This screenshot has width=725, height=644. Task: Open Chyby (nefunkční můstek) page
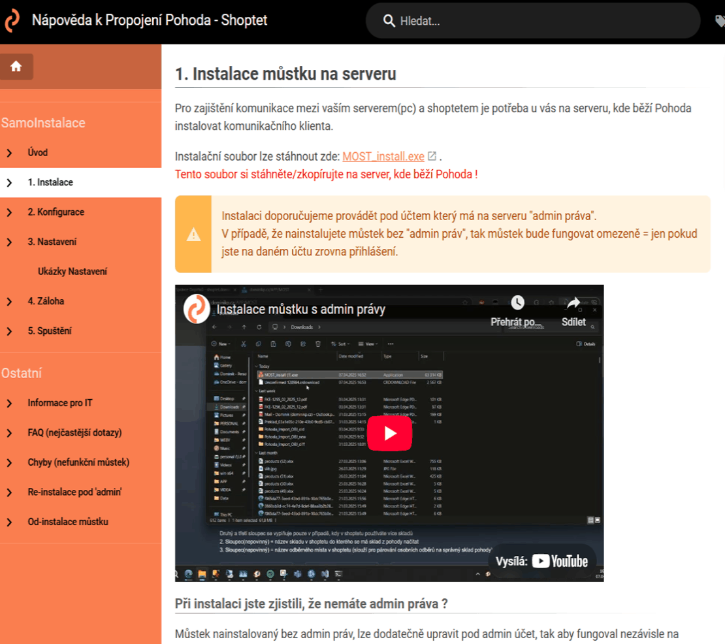[78, 462]
